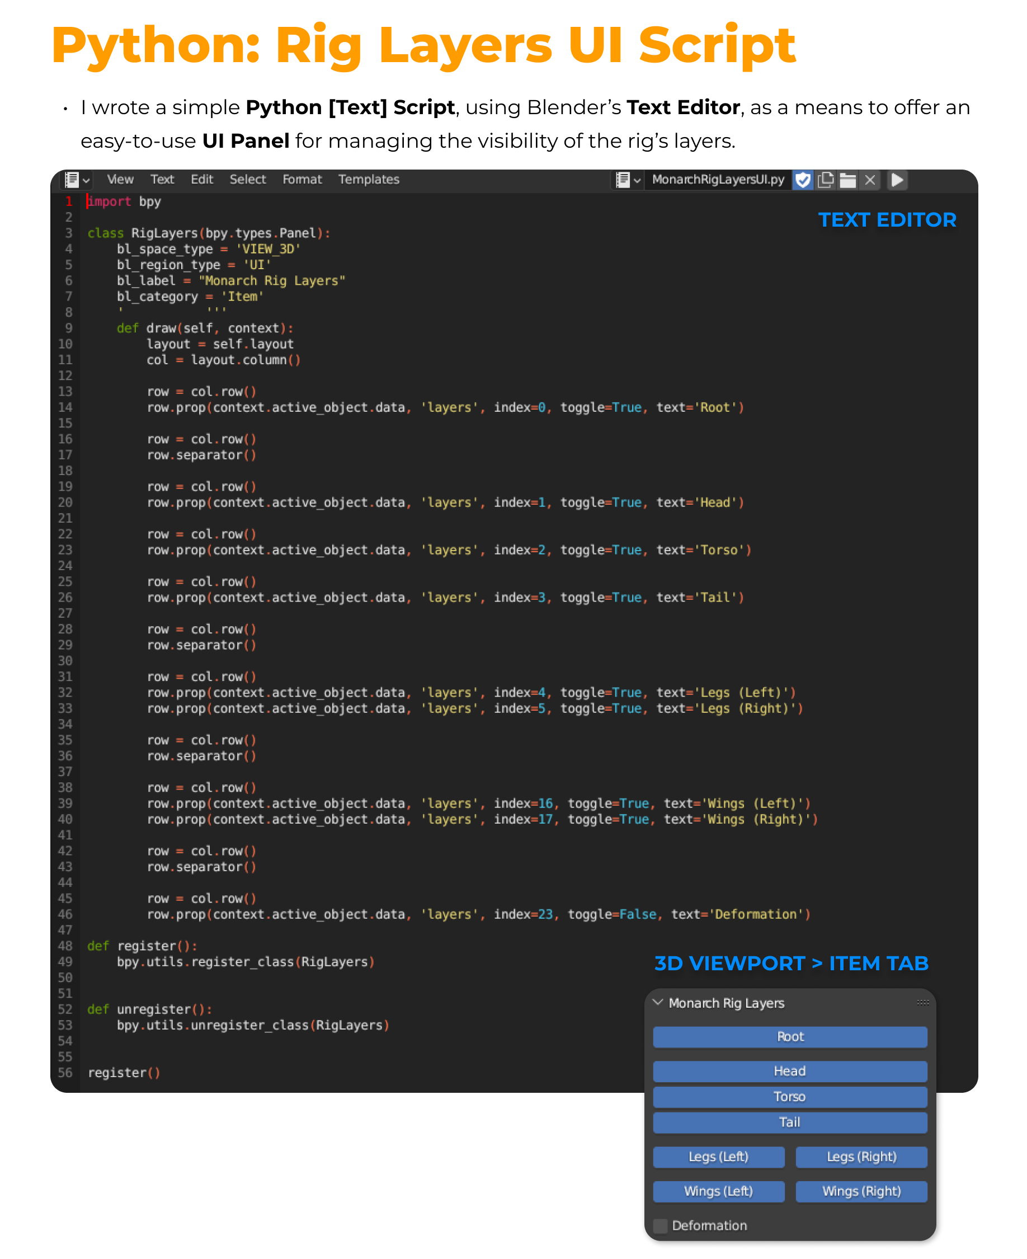Screen dimensions: 1027x1259
Task: Run the script with the play button
Action: (x=897, y=180)
